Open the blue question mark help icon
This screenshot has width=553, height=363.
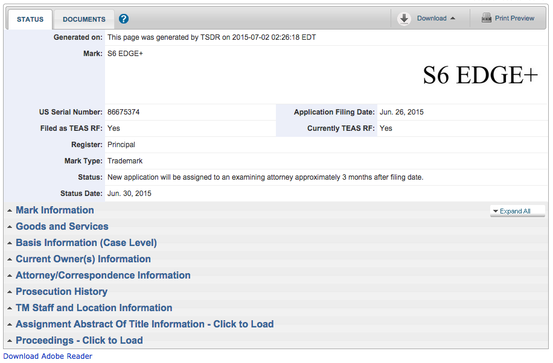(123, 19)
